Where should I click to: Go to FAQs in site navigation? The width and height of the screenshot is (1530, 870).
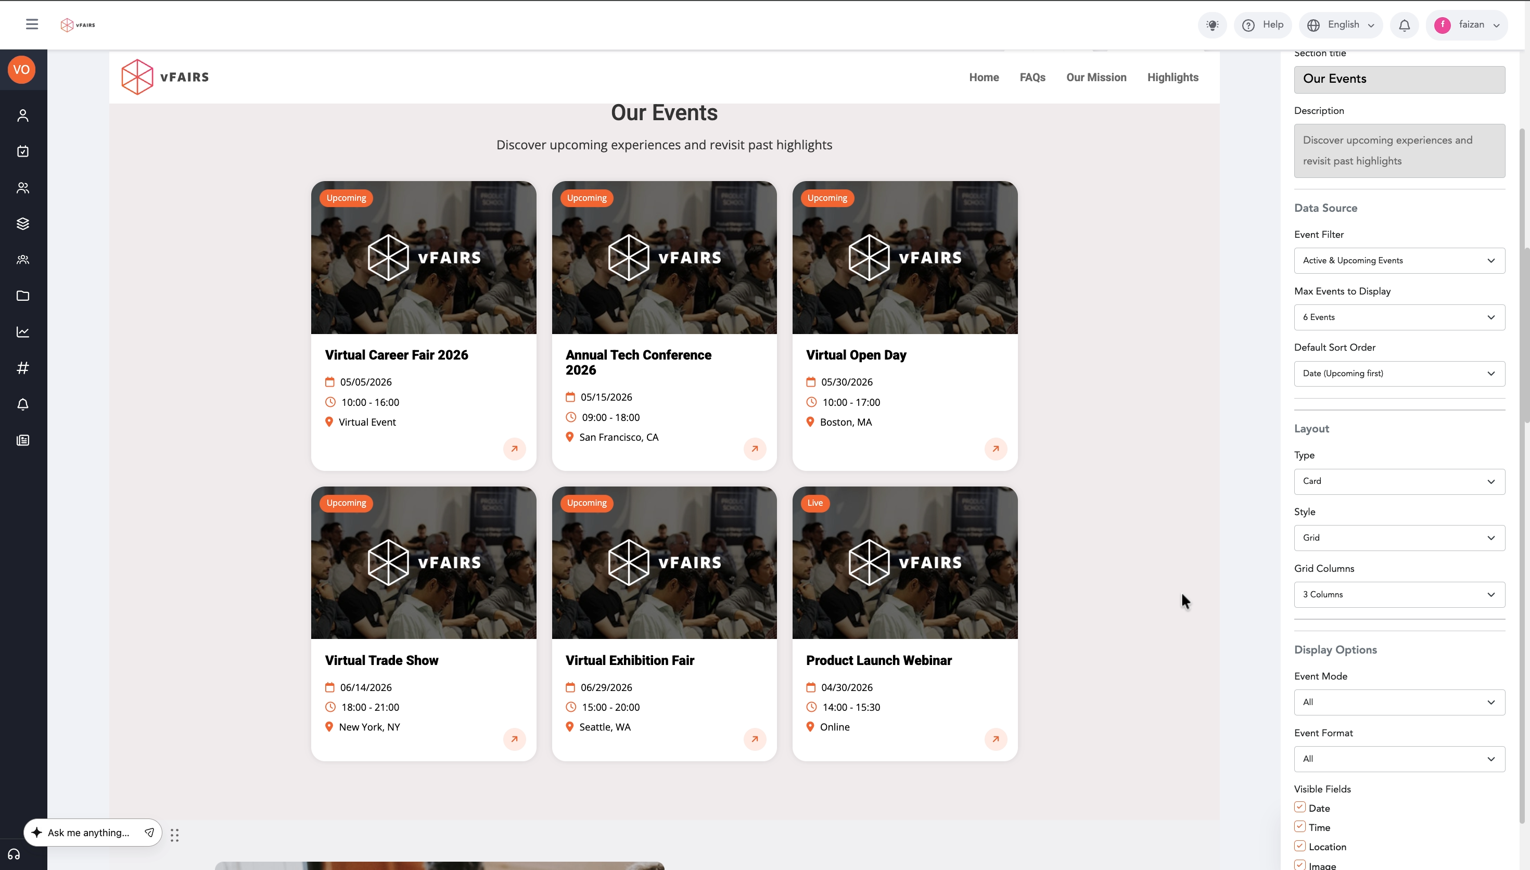coord(1032,77)
